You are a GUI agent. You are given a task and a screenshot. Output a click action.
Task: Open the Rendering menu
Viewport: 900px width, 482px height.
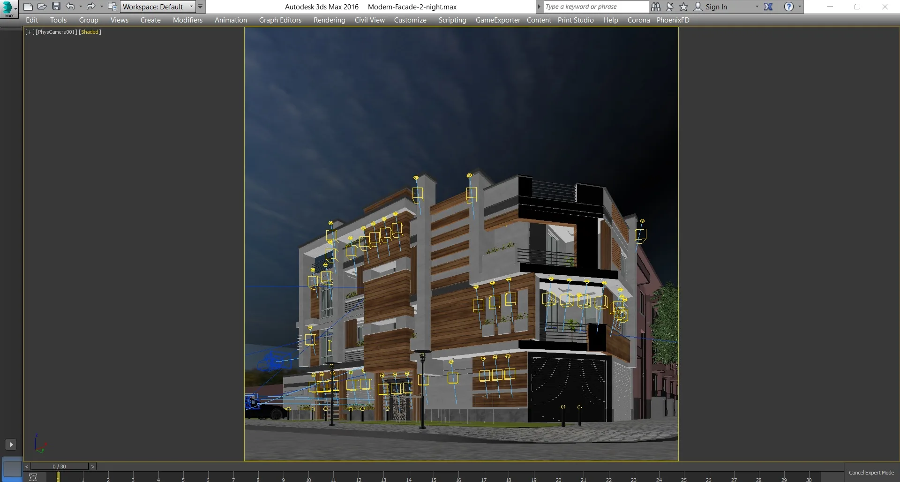click(x=329, y=20)
